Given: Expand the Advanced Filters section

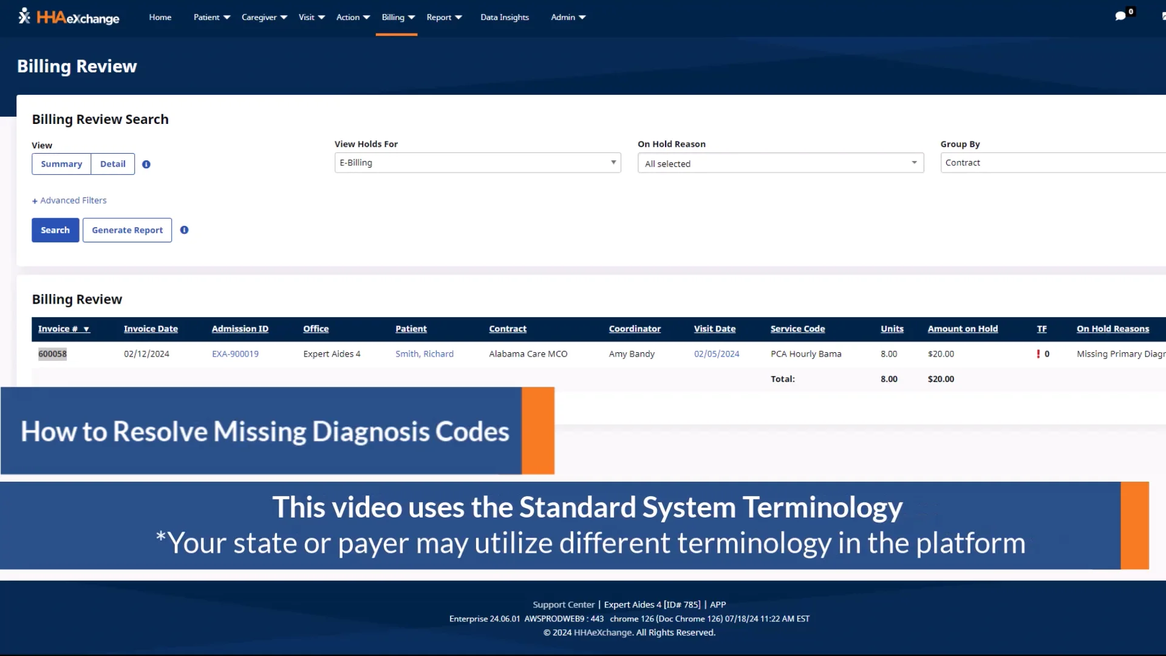Looking at the screenshot, I should click(69, 200).
